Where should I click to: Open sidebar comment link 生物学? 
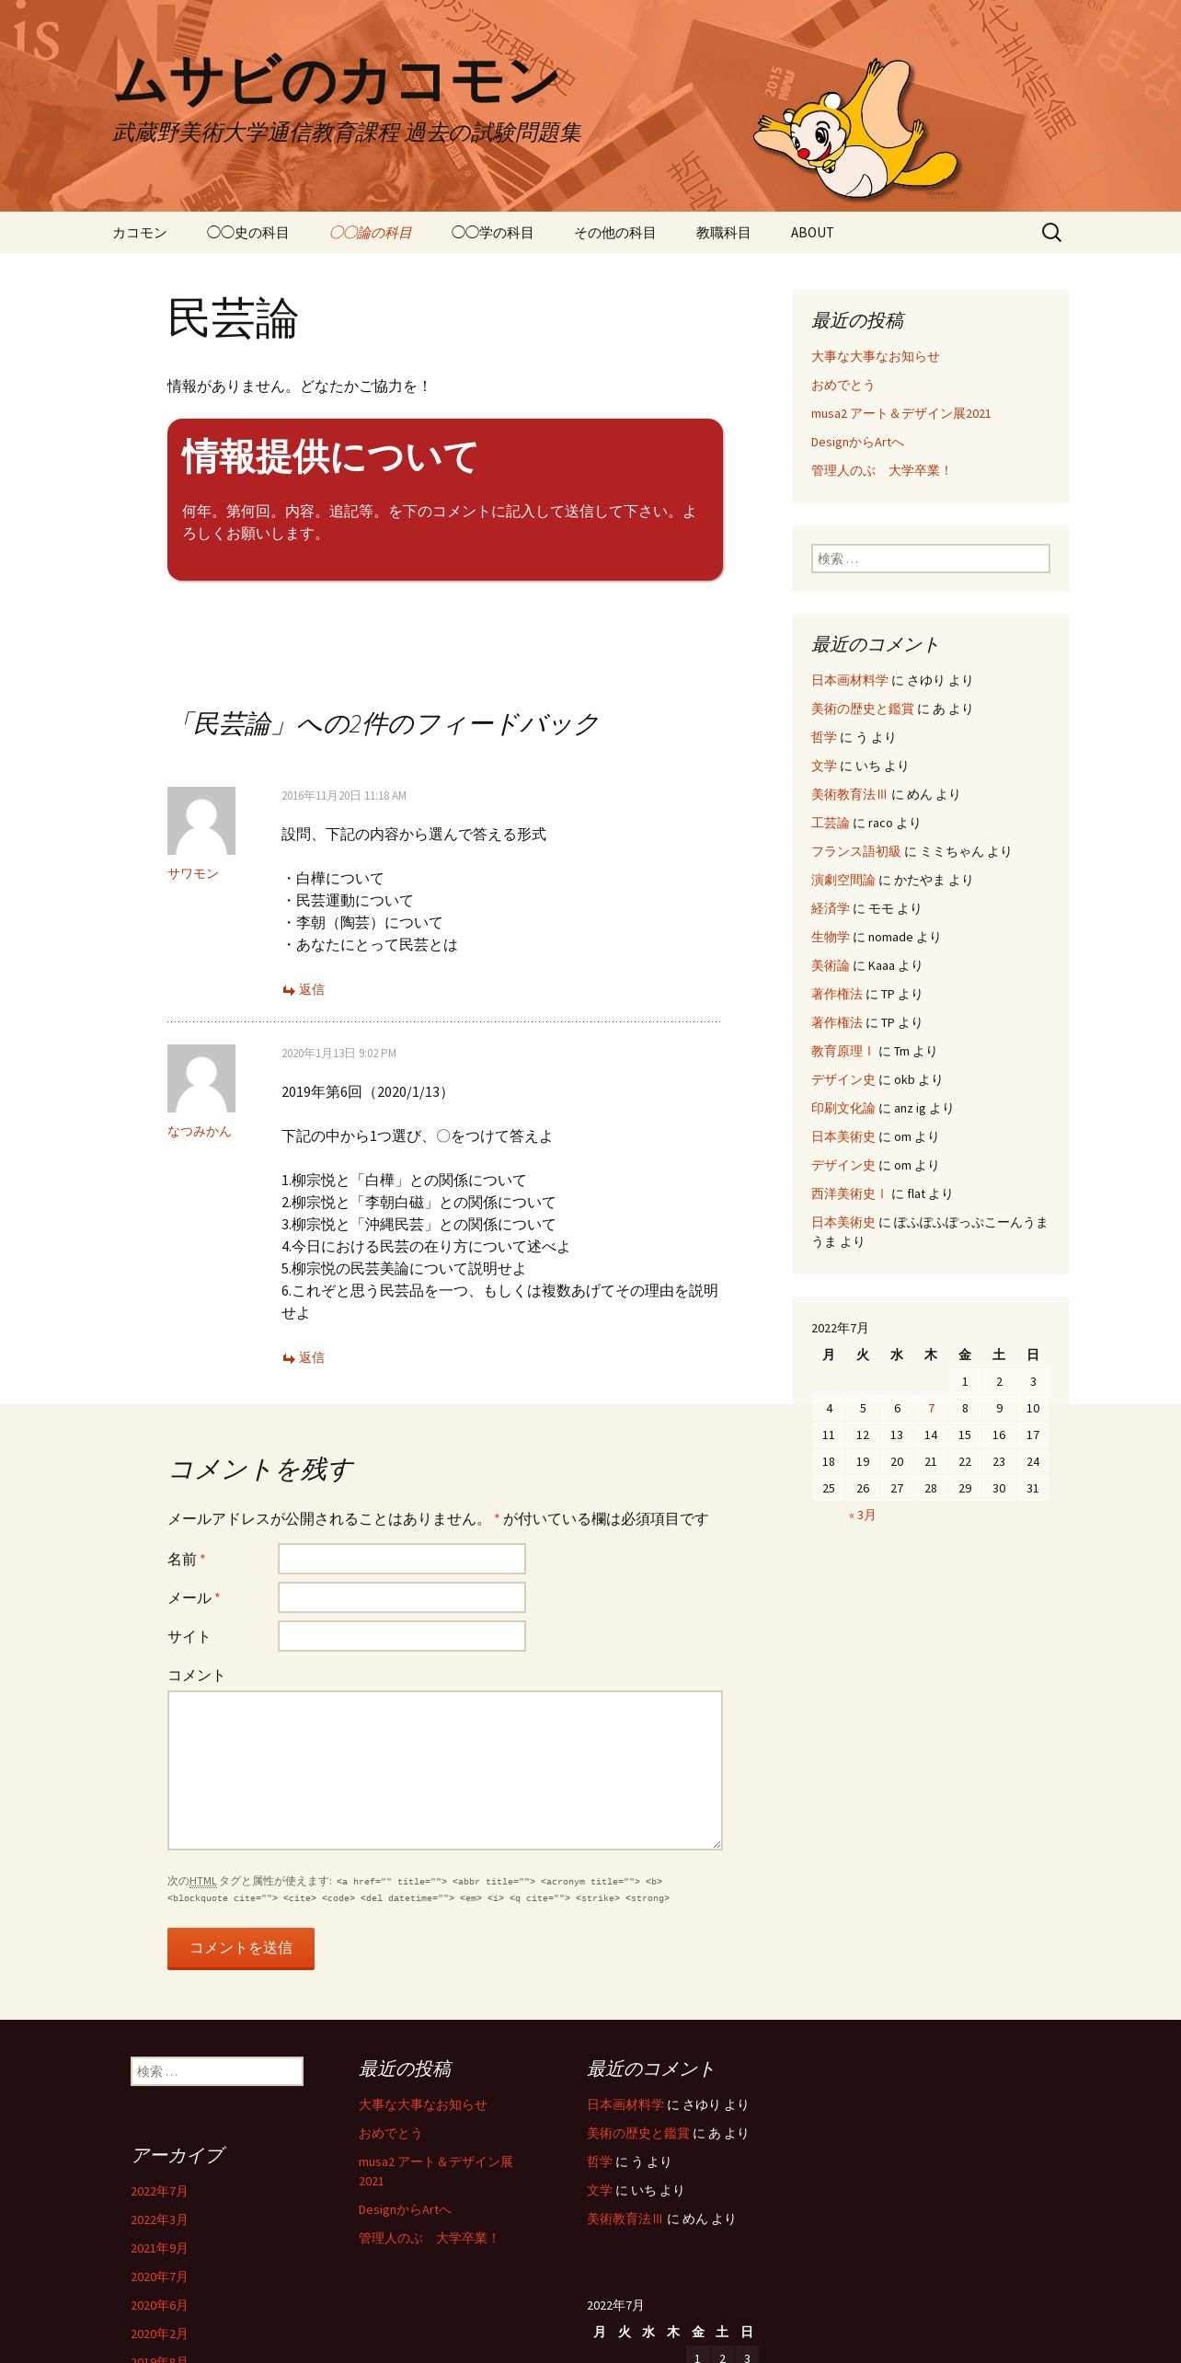pyautogui.click(x=830, y=938)
